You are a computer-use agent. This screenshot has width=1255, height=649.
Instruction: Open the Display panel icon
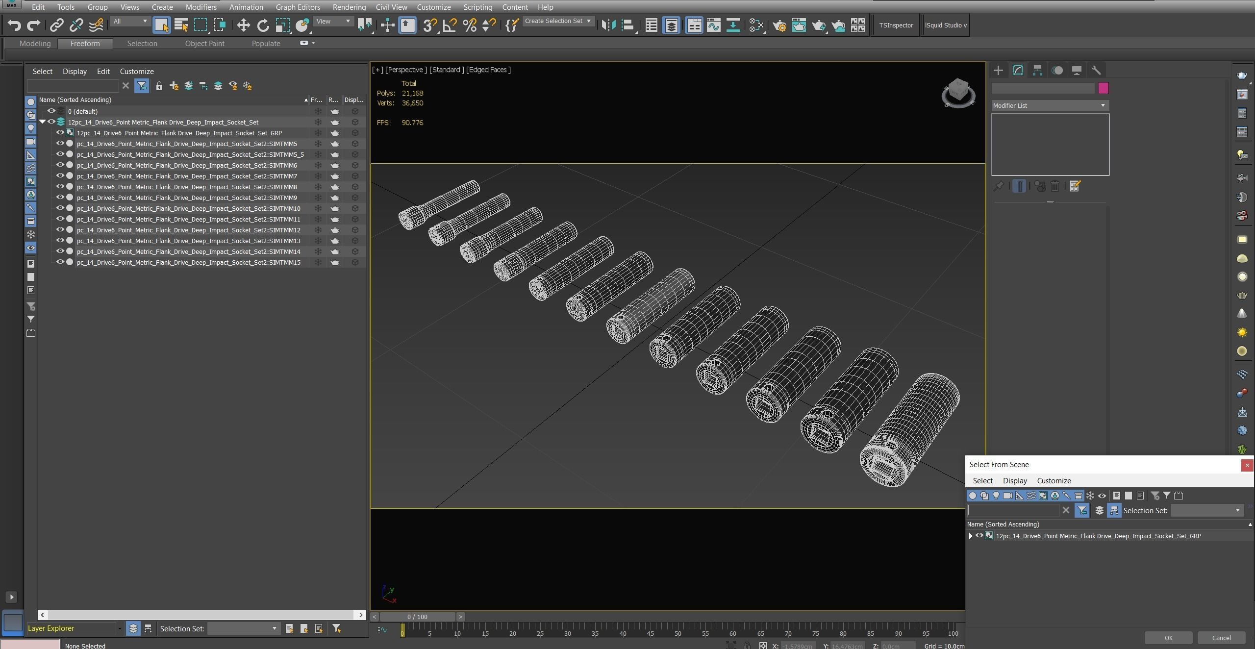coord(1077,70)
